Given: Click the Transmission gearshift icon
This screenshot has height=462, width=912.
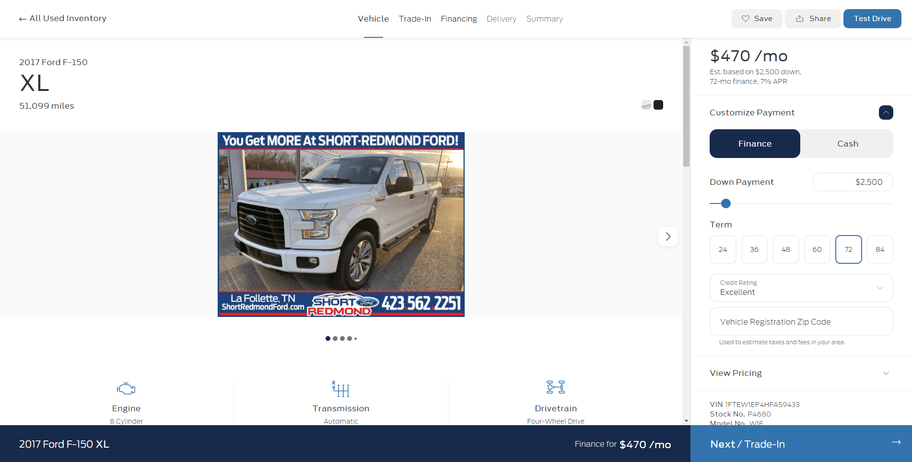Looking at the screenshot, I should coord(341,389).
